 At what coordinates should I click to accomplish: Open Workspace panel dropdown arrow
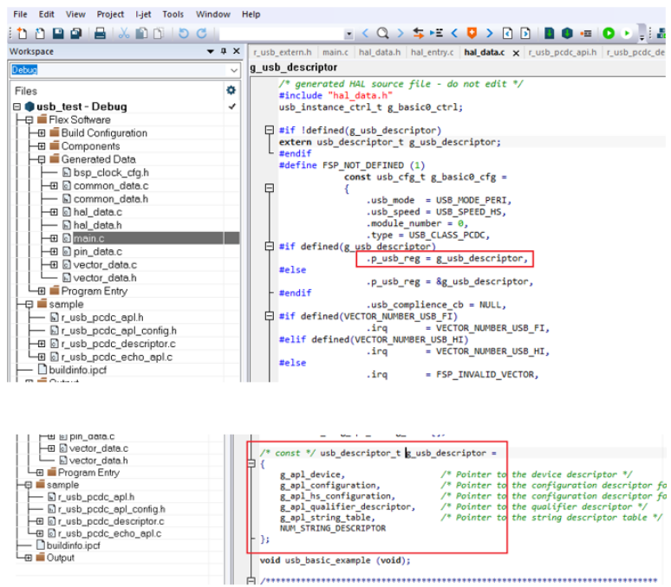tap(210, 52)
